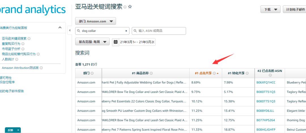This screenshot has height=133, width=306.
Task: Click product name Fully Adjustable Webbing Collar
Action: tap(144, 83)
